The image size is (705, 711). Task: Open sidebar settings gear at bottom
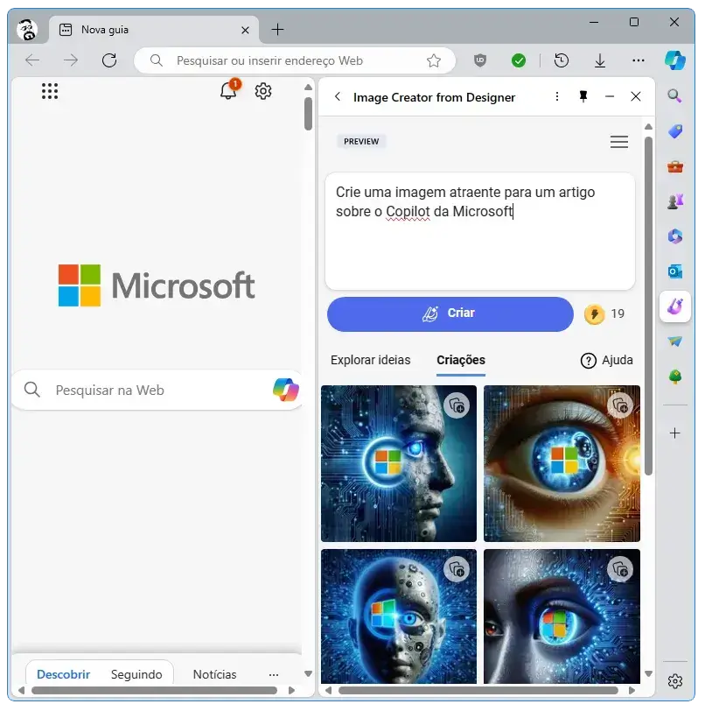[x=674, y=680]
